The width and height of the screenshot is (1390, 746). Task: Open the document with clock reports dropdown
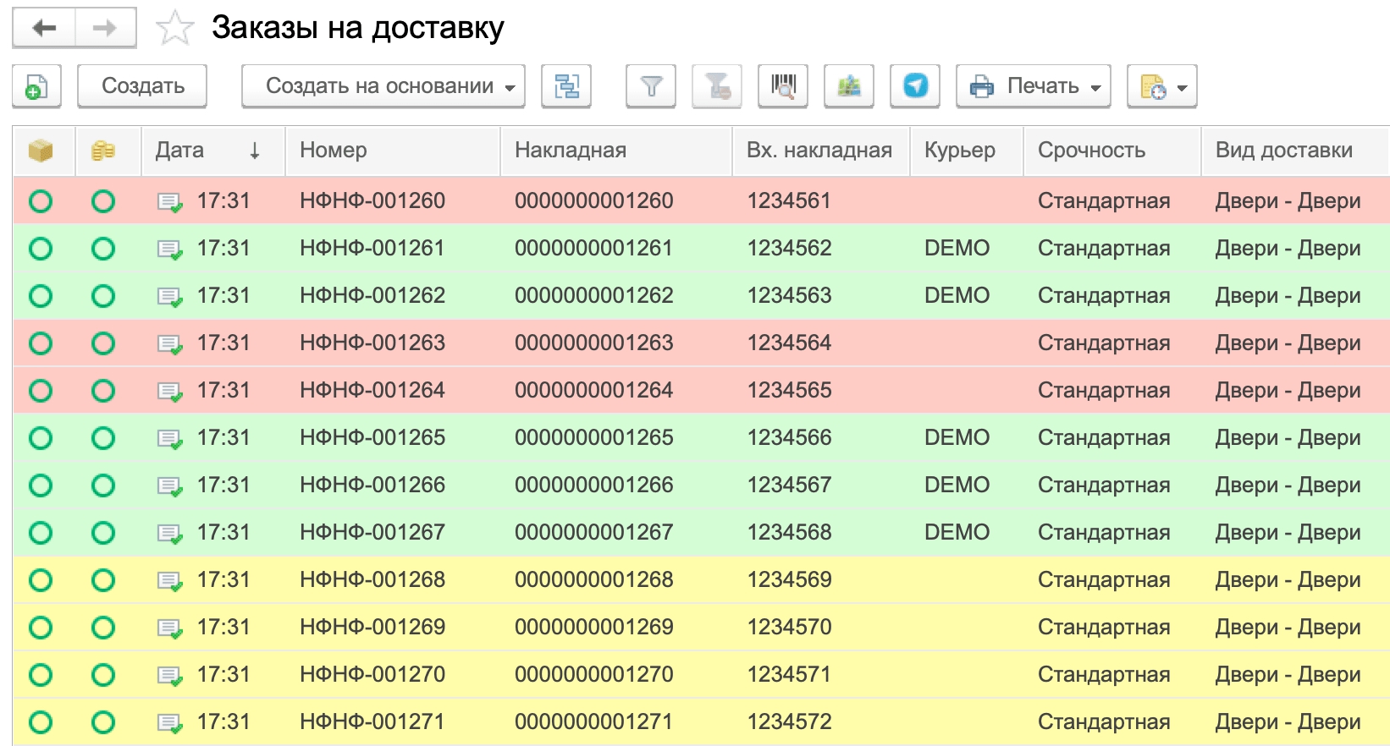pyautogui.click(x=1162, y=85)
